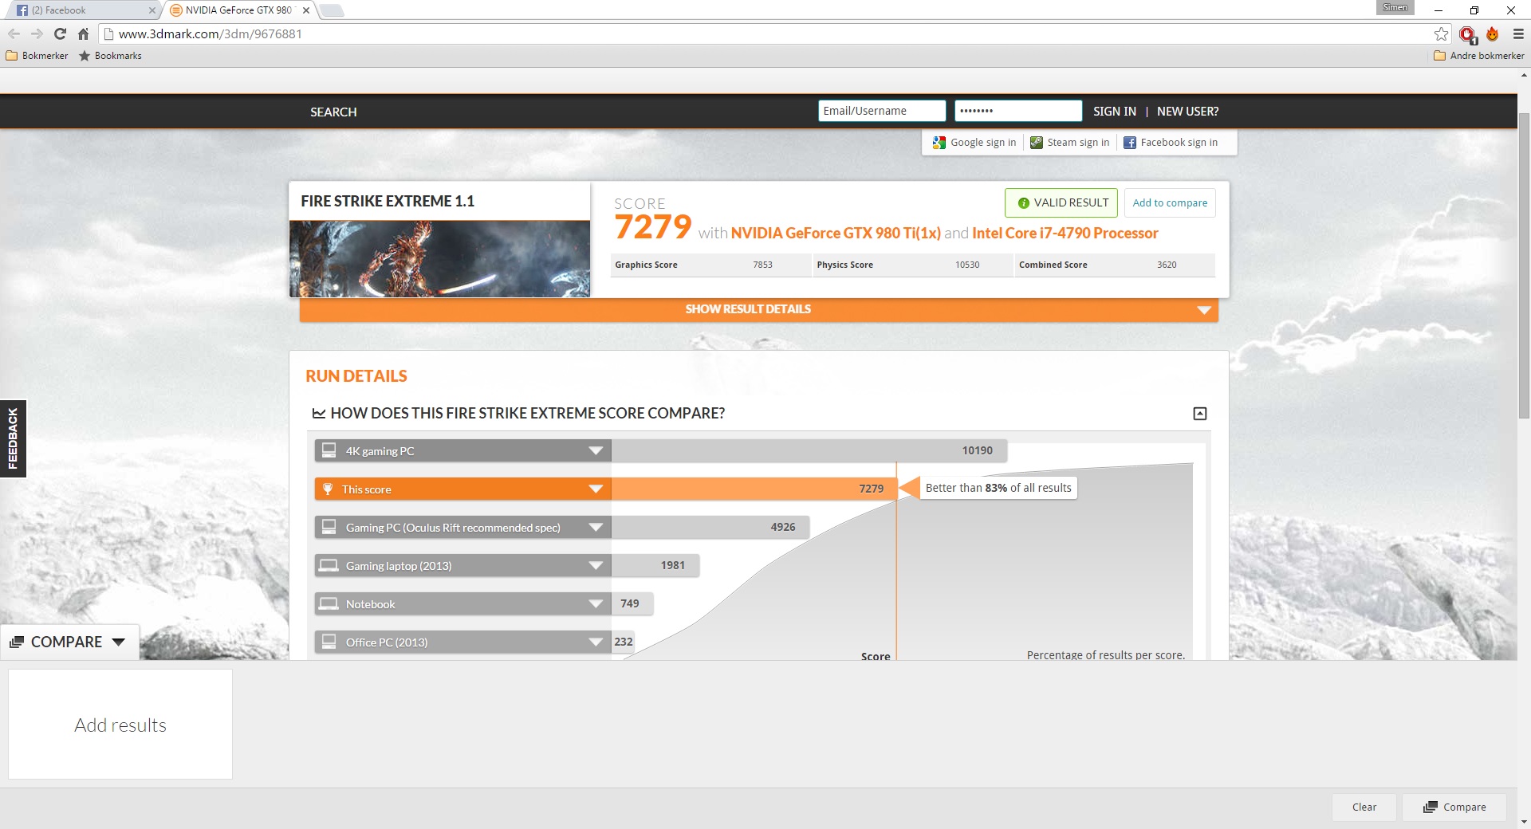
Task: Click the orange This score bar 7279
Action: pos(754,489)
